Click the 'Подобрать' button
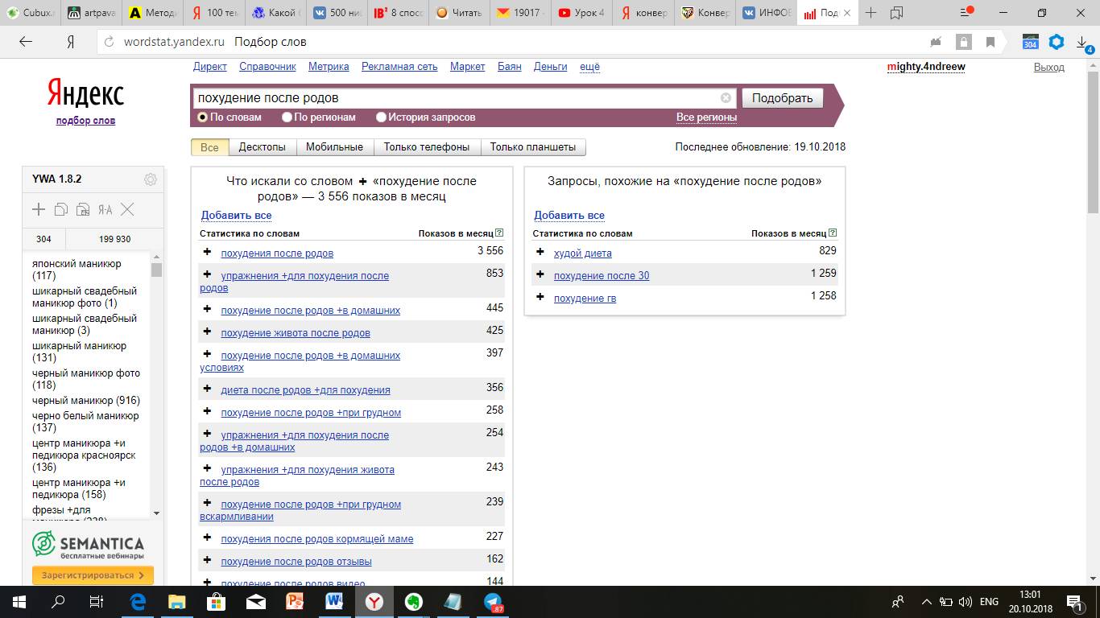The width and height of the screenshot is (1100, 618). coord(782,98)
